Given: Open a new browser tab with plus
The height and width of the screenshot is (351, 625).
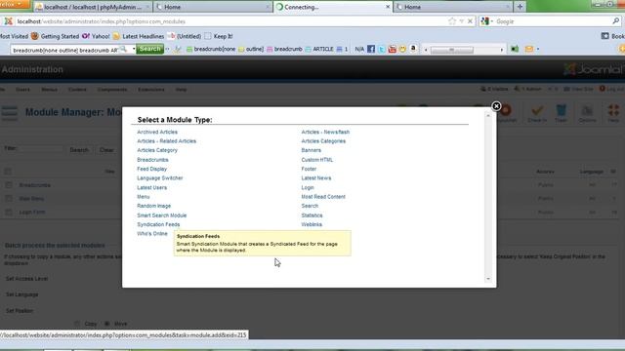Looking at the screenshot, I should click(x=520, y=7).
